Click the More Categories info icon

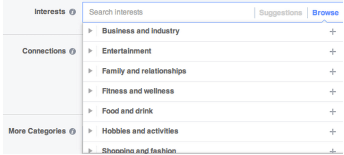tap(72, 131)
